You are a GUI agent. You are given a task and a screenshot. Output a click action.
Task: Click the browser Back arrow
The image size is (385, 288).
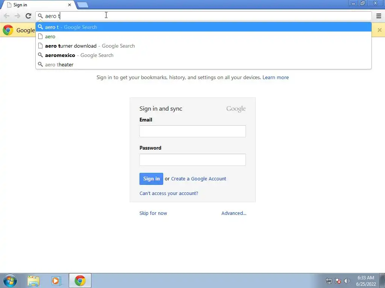[x=7, y=16]
